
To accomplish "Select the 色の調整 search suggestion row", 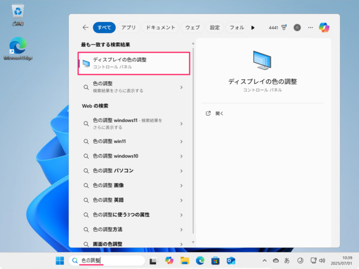I will point(134,87).
